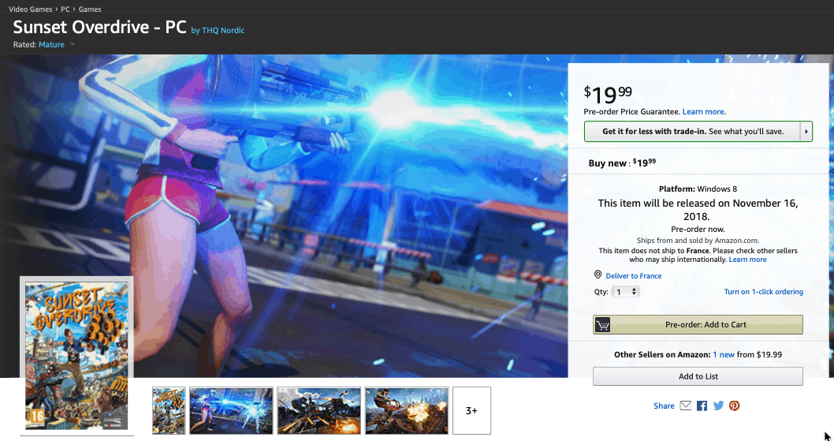Share via the email envelope icon
This screenshot has height=441, width=834.
pos(686,405)
